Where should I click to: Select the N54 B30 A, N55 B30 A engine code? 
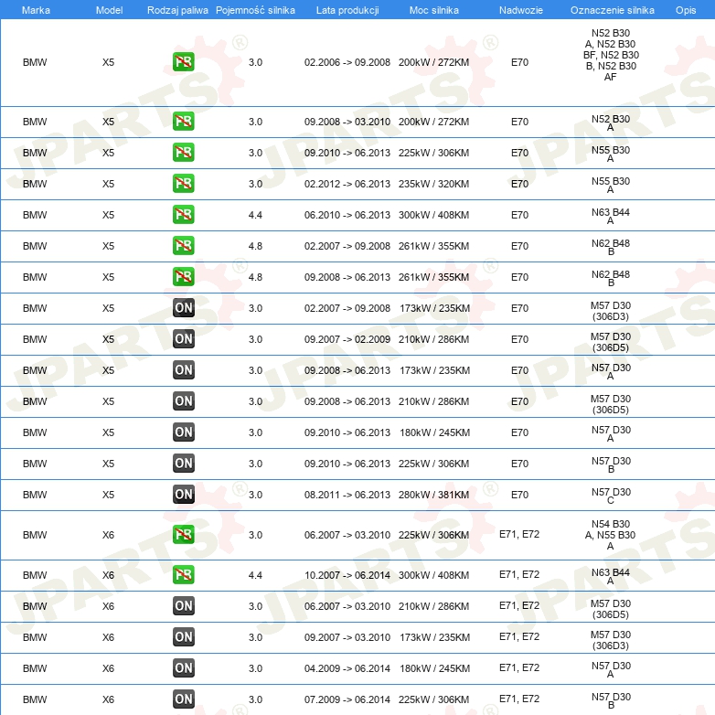point(610,535)
